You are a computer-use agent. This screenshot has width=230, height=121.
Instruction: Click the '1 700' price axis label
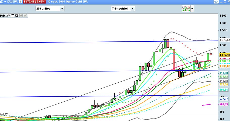(223, 16)
